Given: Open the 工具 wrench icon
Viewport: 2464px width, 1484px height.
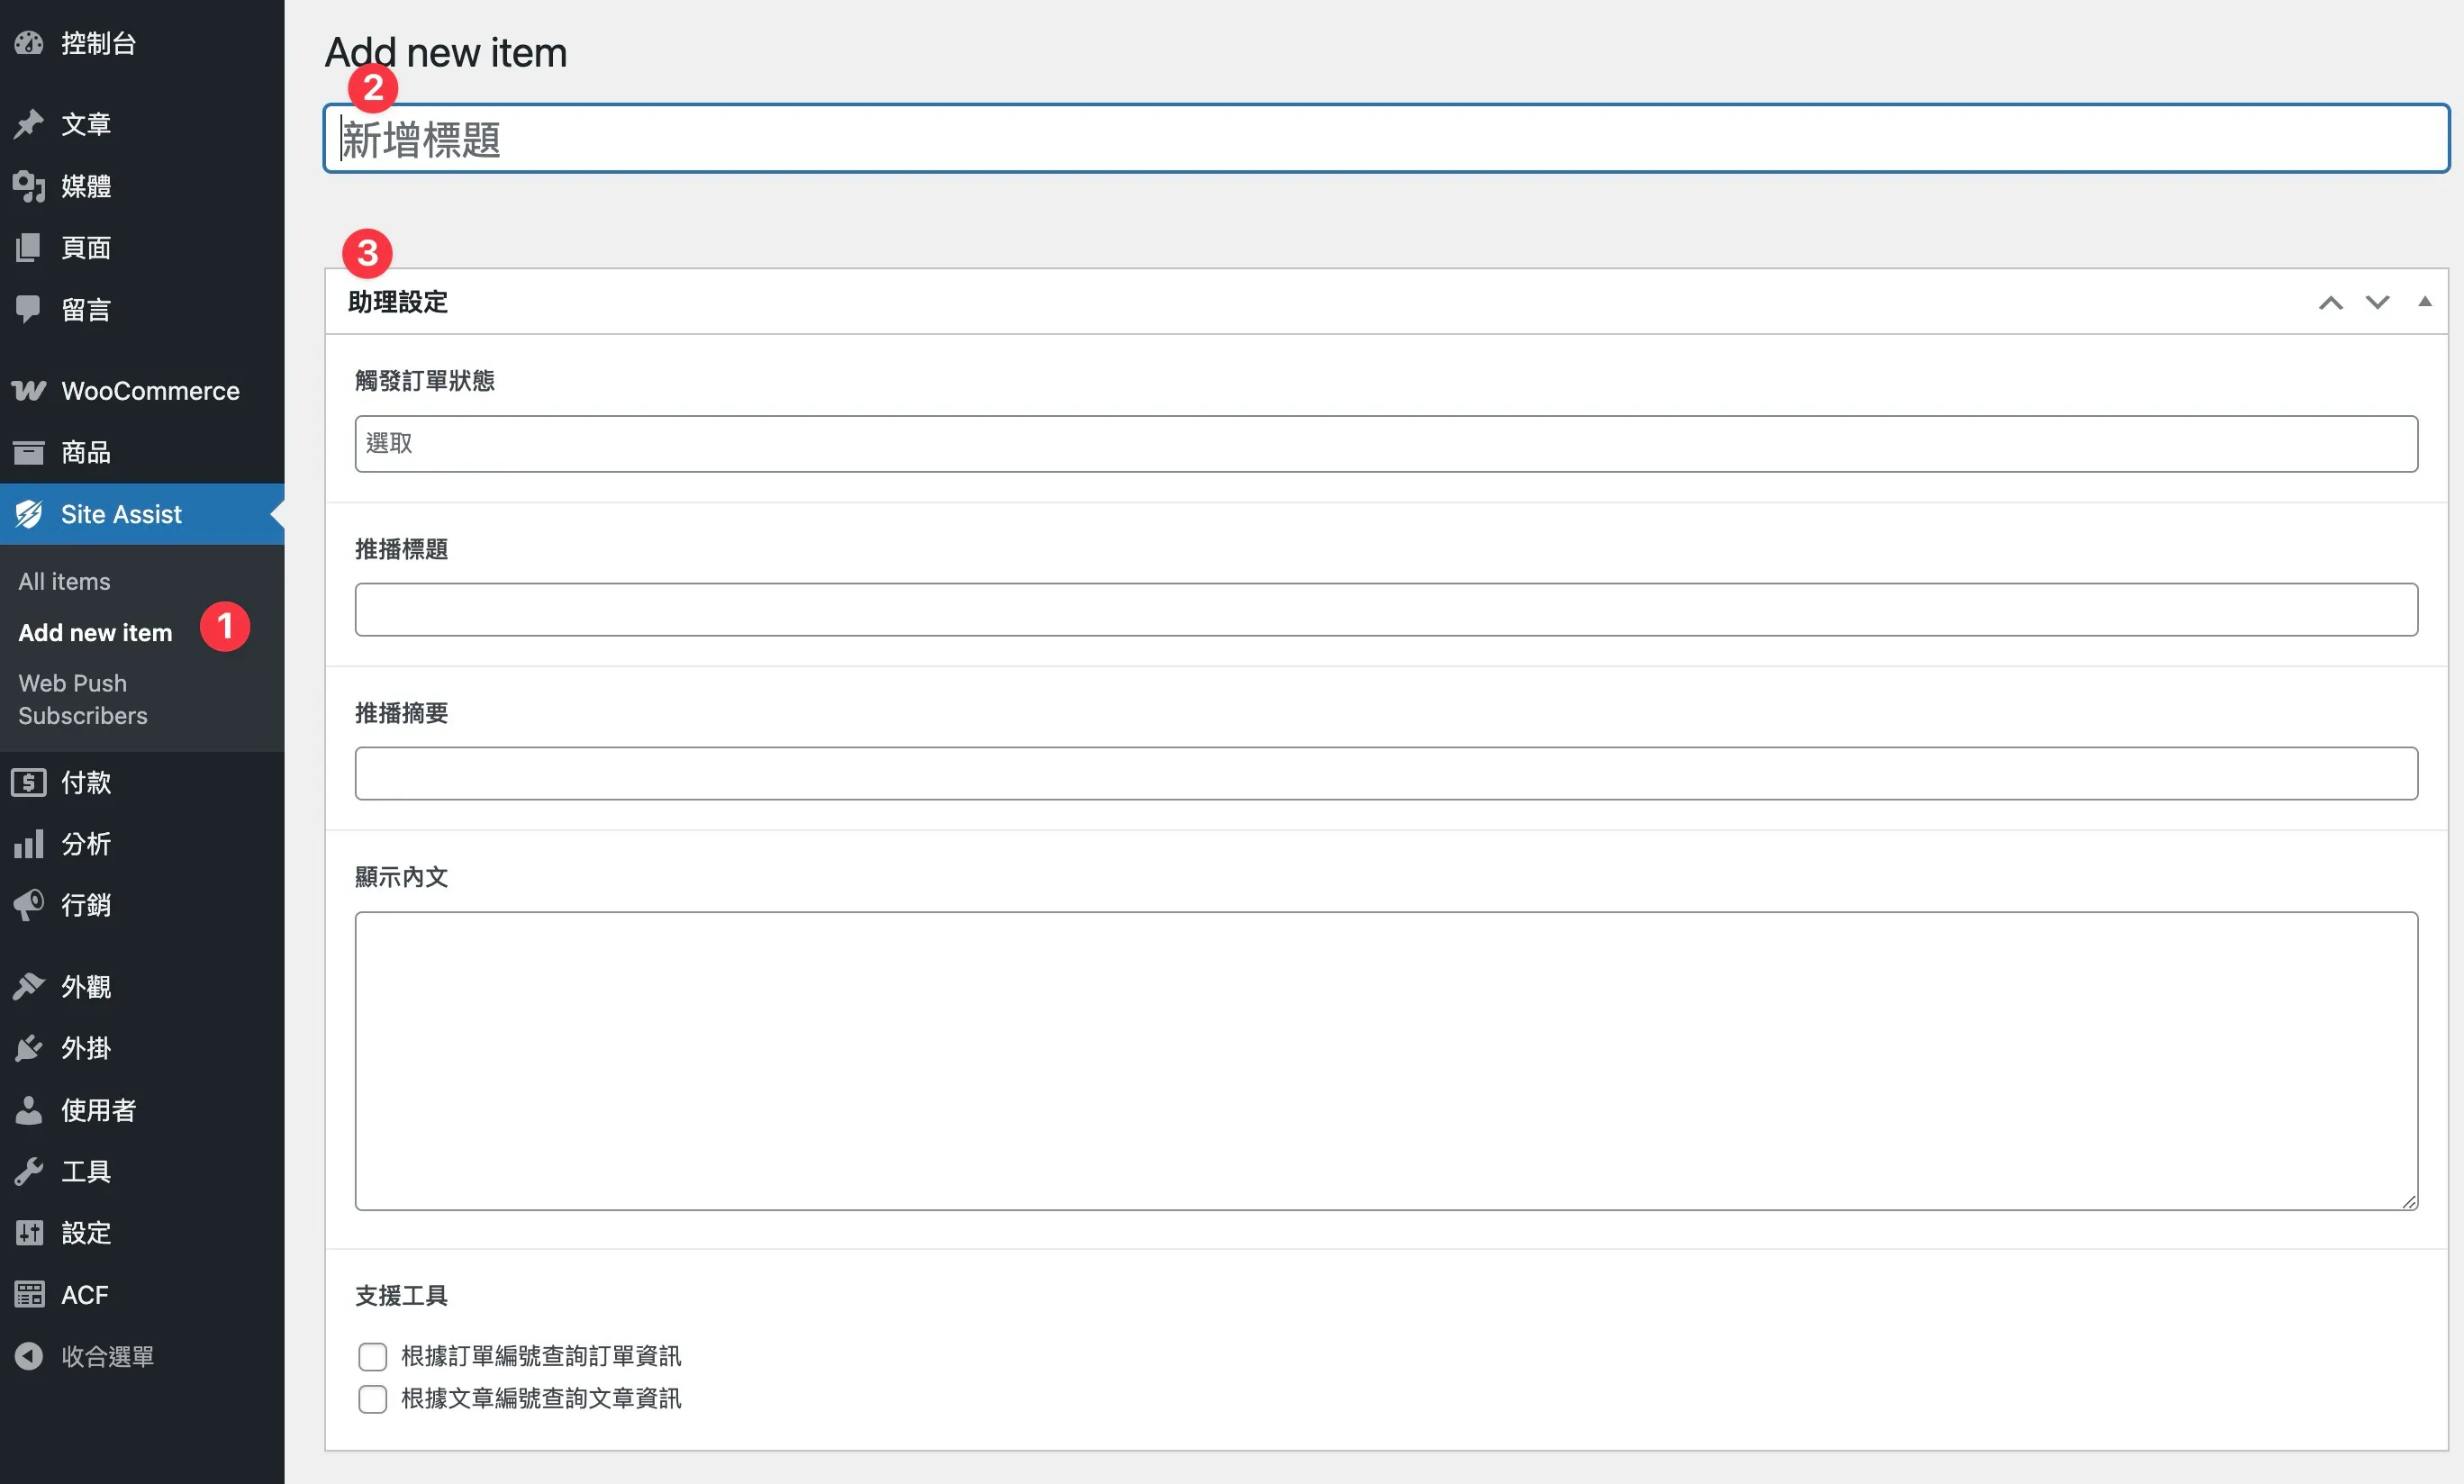Looking at the screenshot, I should click(x=29, y=1171).
